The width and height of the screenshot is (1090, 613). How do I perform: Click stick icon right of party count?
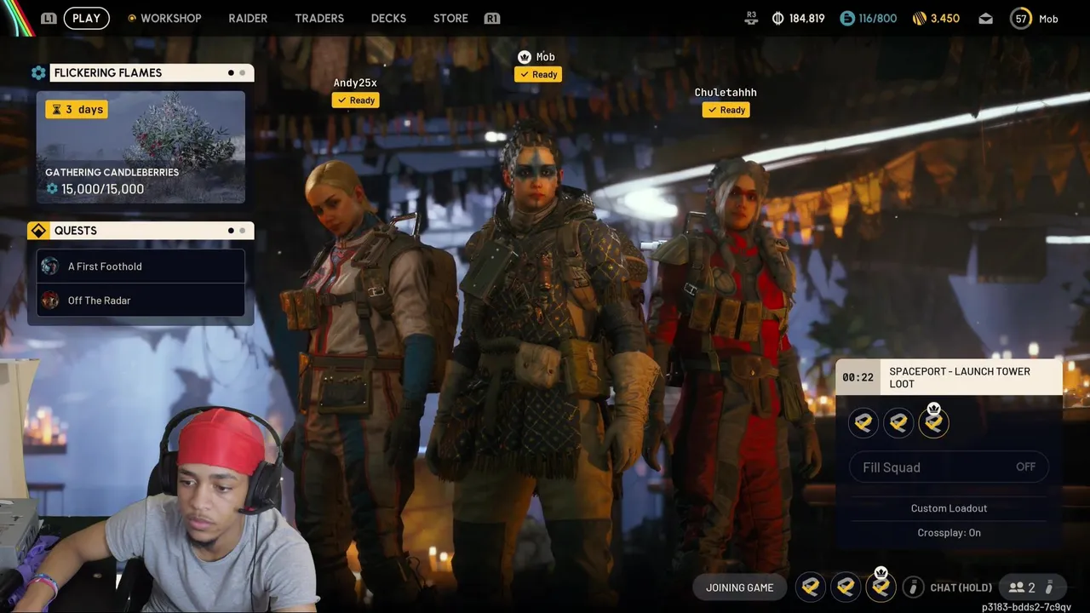pos(1049,587)
